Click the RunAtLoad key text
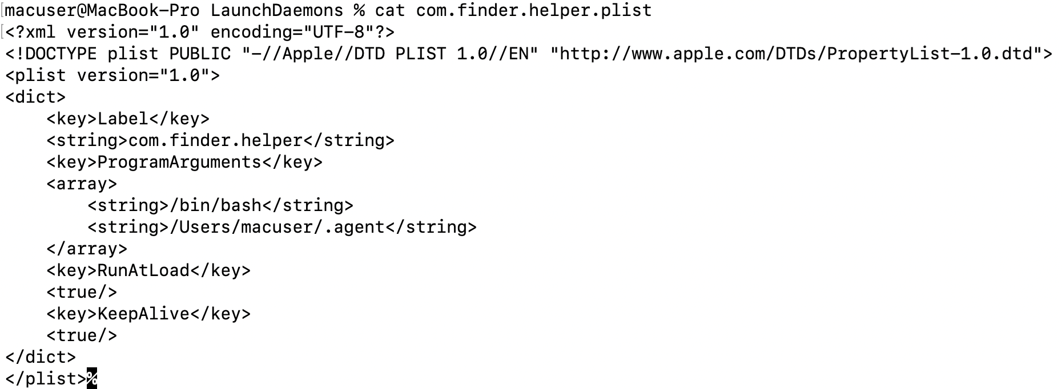This screenshot has width=1062, height=389. click(x=143, y=270)
